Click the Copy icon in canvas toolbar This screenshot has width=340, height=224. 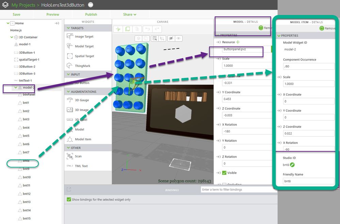tap(128, 29)
